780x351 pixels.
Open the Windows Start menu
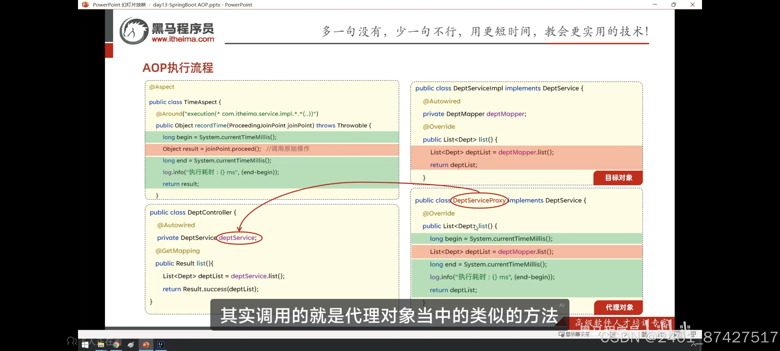coord(85,345)
